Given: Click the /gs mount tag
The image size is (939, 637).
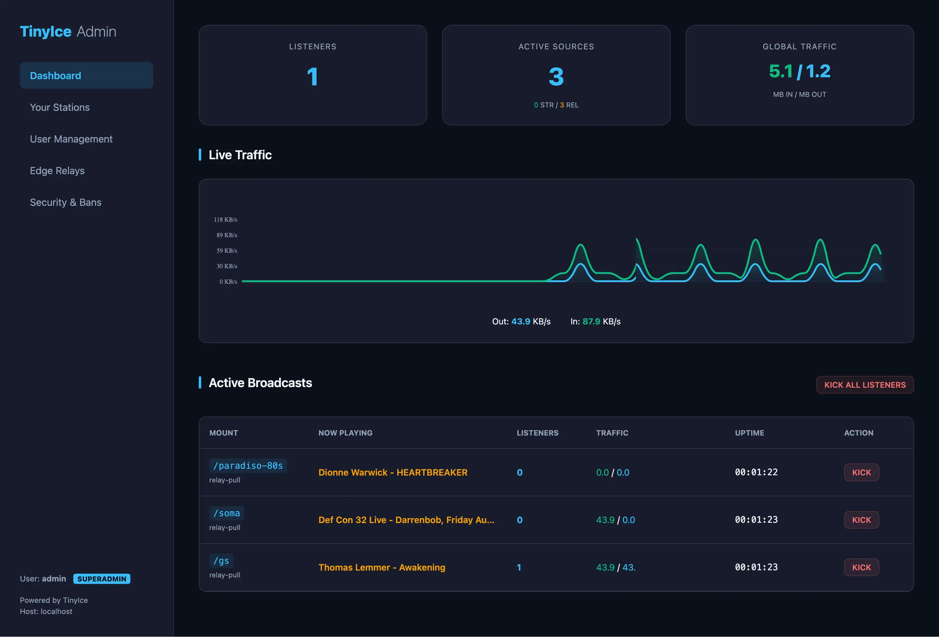Looking at the screenshot, I should tap(221, 561).
